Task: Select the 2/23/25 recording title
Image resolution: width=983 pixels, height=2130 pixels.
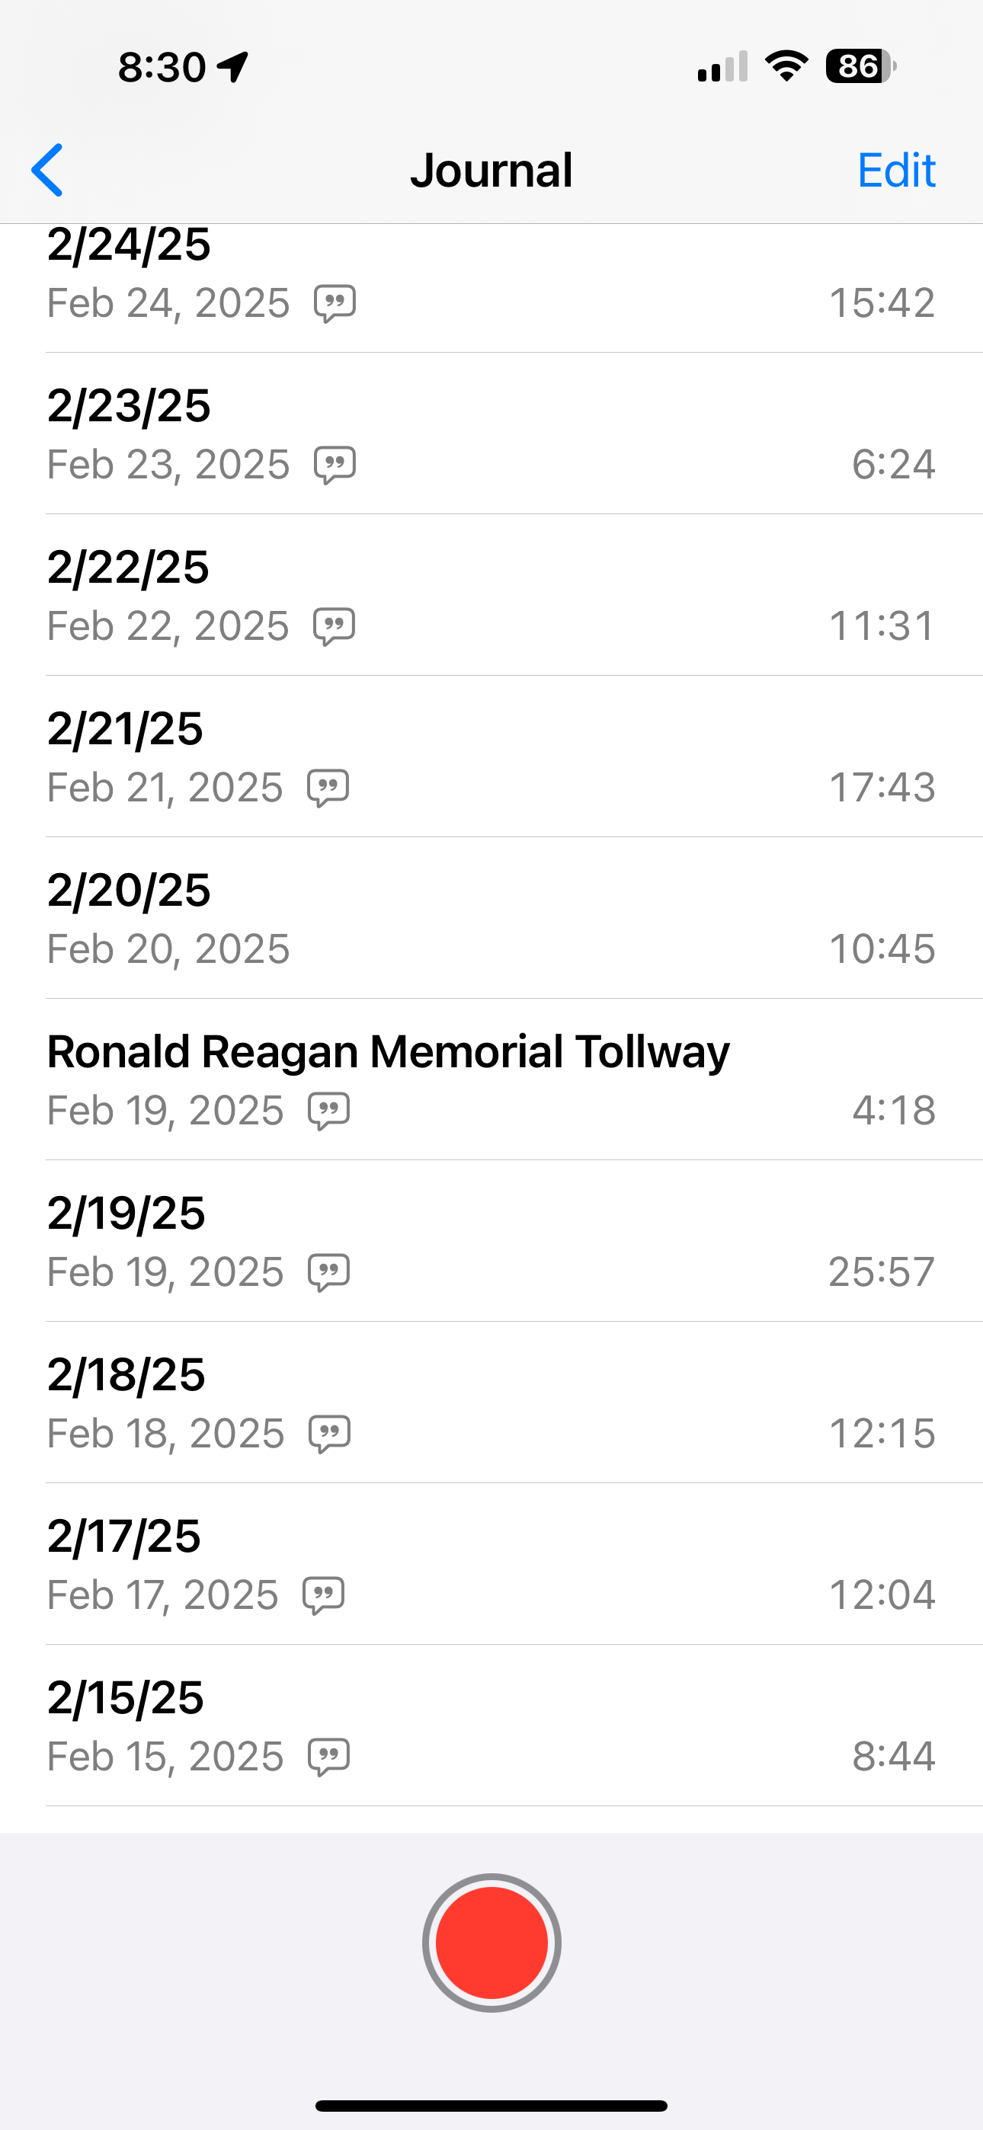Action: [129, 406]
